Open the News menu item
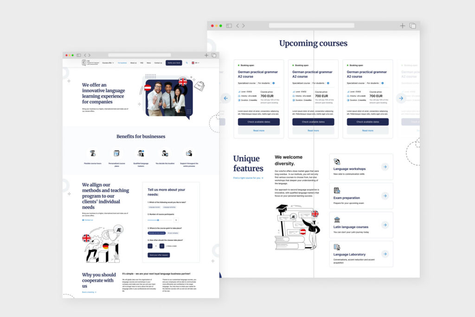Image resolution: width=475 pixels, height=317 pixels. click(149, 63)
